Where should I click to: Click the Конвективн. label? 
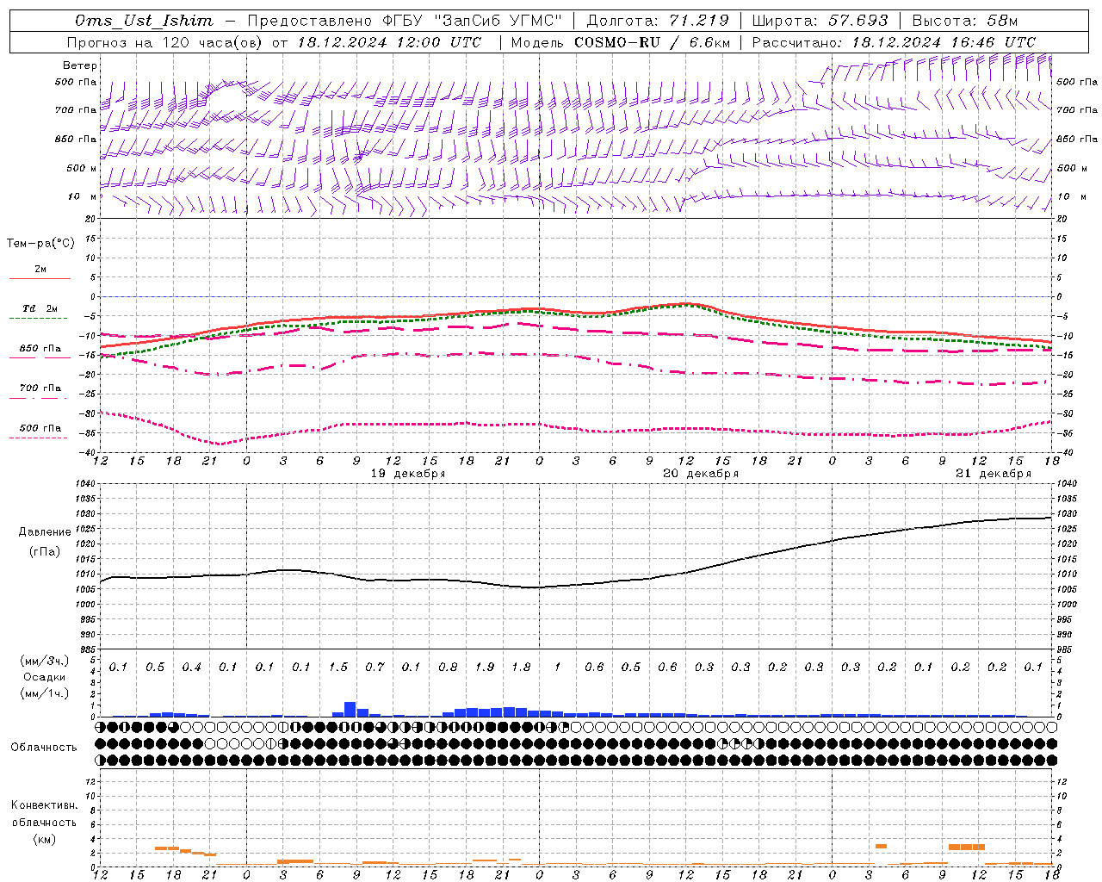44,805
